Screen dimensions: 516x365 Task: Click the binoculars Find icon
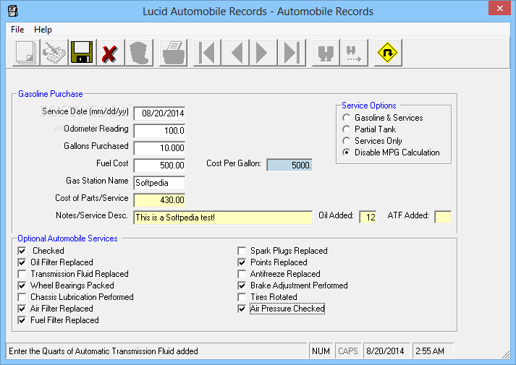click(326, 53)
